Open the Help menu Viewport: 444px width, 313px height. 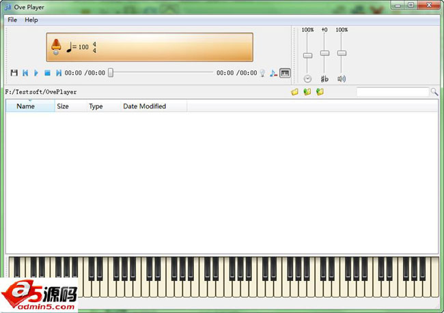[x=31, y=20]
